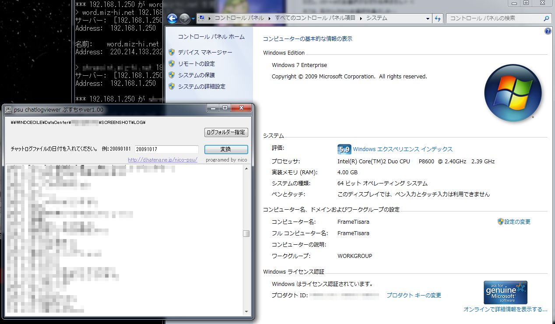Click the Windows 7 logo image
This screenshot has height=324, width=555.
(x=513, y=93)
